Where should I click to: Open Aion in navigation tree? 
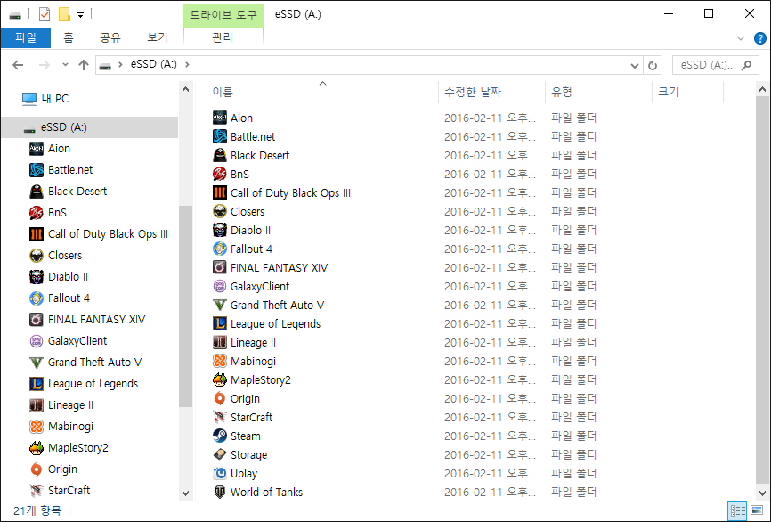click(x=59, y=148)
